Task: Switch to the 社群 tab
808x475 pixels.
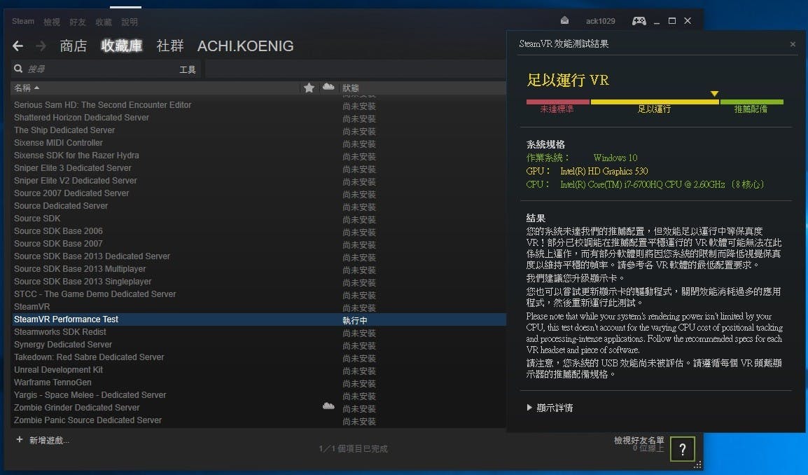Action: pyautogui.click(x=170, y=46)
